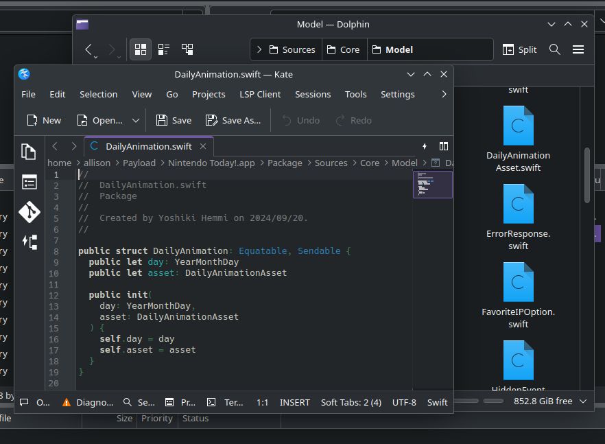
Task: Open the Go menu
Action: [172, 95]
